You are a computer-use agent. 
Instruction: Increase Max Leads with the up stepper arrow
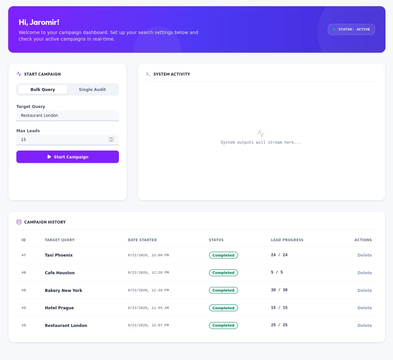pyautogui.click(x=111, y=138)
